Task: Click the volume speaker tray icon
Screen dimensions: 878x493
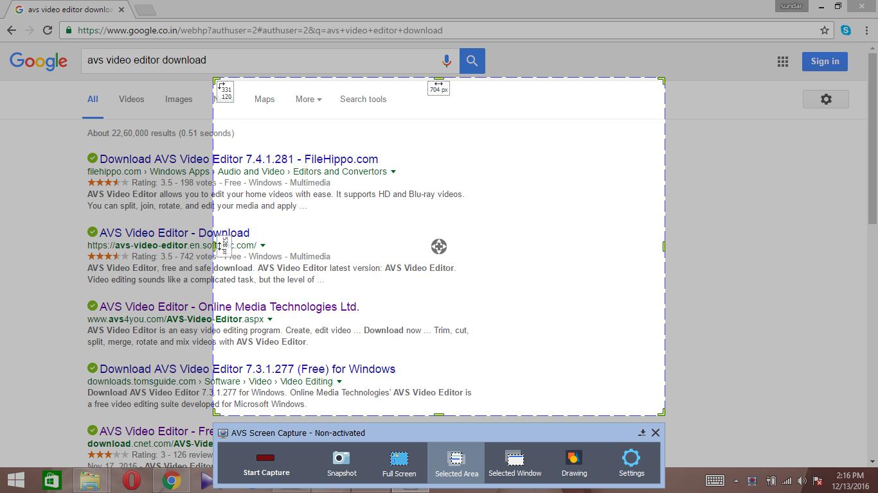Action: point(802,480)
